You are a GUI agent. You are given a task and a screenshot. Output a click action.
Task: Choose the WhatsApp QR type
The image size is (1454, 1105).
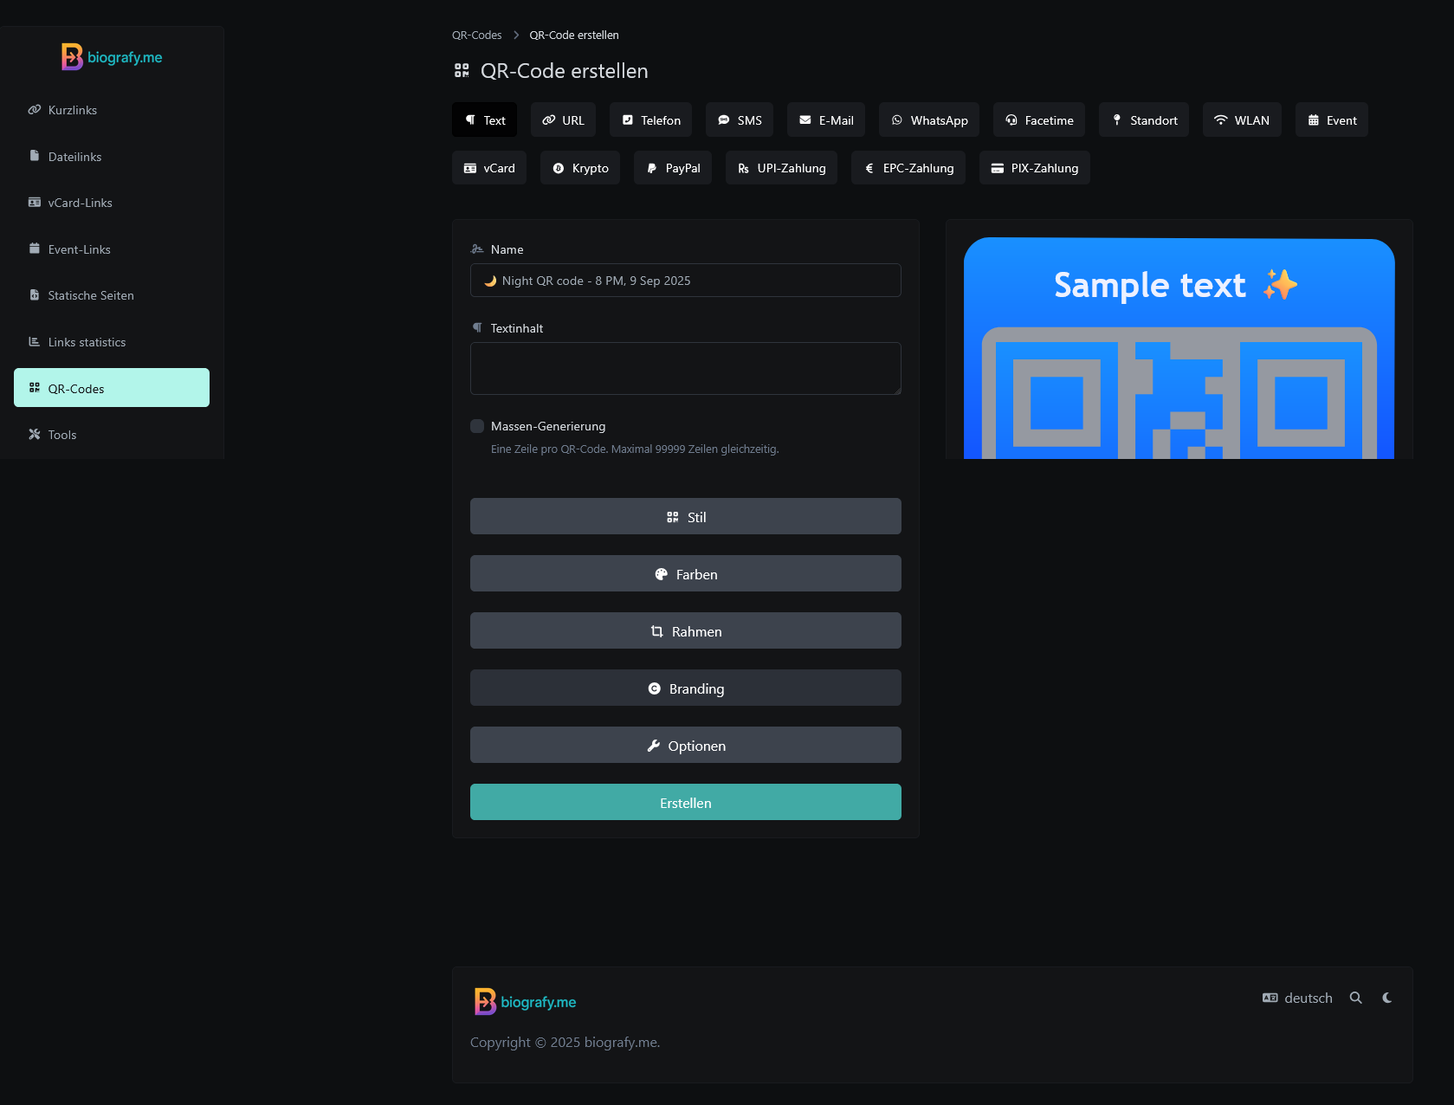click(929, 120)
